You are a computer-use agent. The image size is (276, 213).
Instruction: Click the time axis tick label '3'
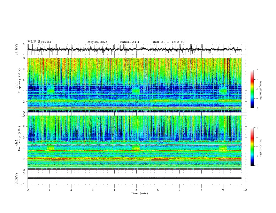93,190
